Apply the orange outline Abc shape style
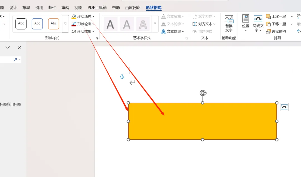The height and width of the screenshot is (177, 301). point(54,24)
